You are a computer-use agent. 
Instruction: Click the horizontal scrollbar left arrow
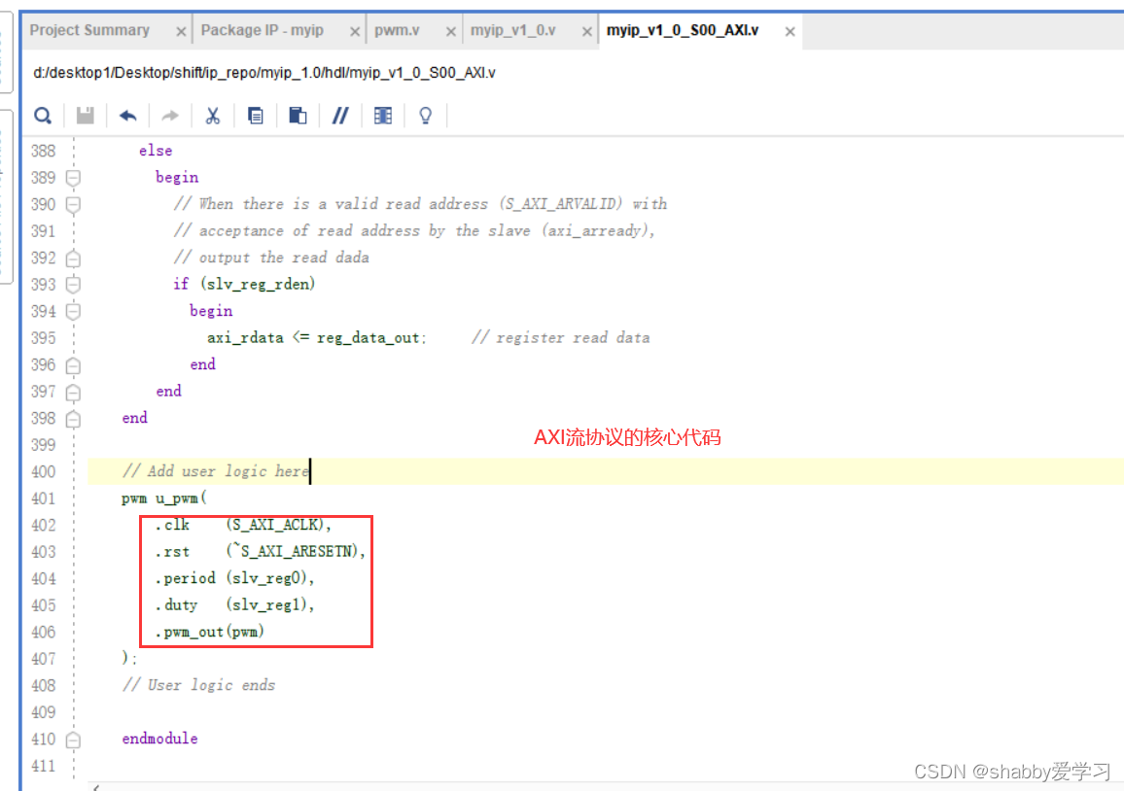[x=96, y=787]
